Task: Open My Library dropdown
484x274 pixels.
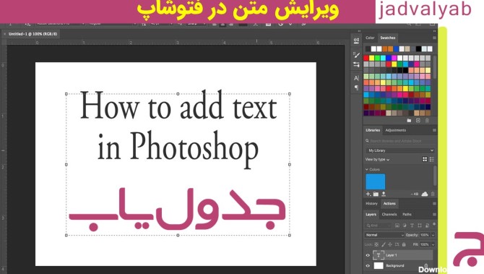Action: (x=400, y=150)
